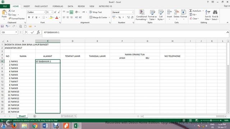This screenshot has height=129, width=230.
Task: Click Merge & Center button
Action: tap(98, 18)
